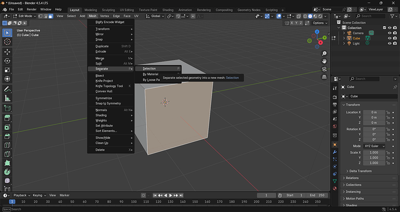Click the current frame number field
The width and height of the screenshot is (400, 212).
266,195
